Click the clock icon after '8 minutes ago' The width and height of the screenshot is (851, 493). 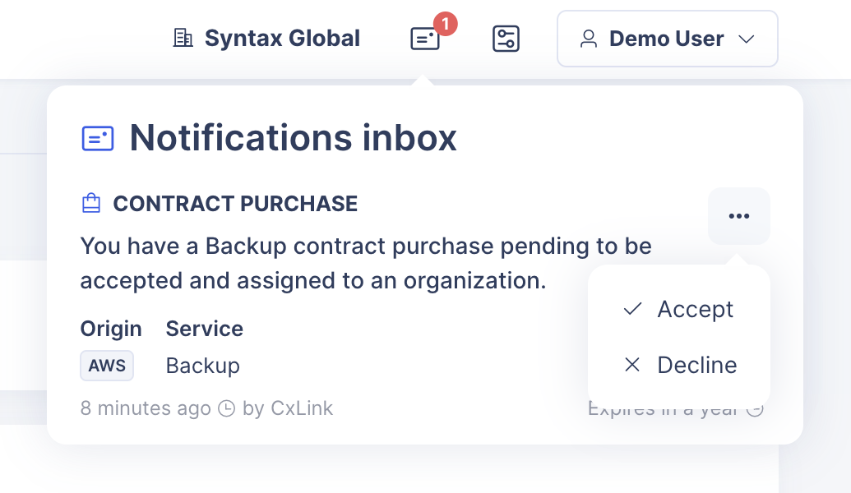click(x=226, y=408)
